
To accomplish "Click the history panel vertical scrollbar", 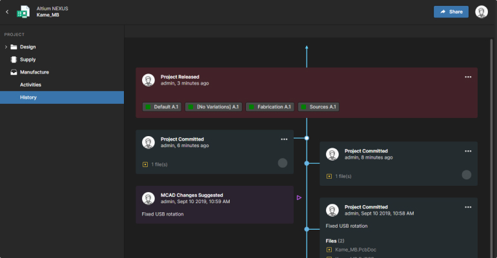I will coord(492,148).
